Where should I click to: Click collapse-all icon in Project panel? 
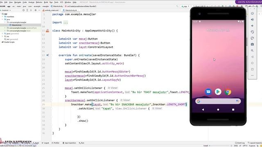(x=31, y=10)
